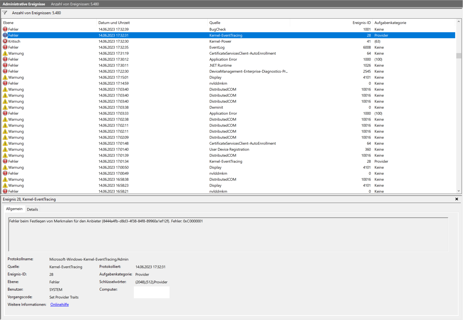The width and height of the screenshot is (463, 320).
Task: Click the warning icon of the 16:58:38 DistributedCOM row
Action: pos(5,179)
